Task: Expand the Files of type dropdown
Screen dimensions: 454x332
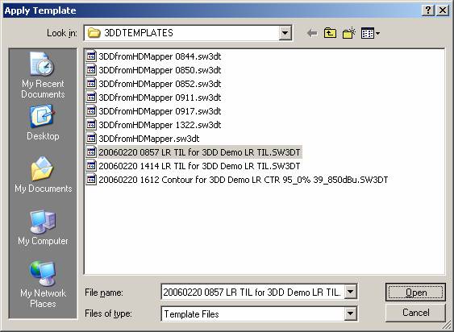Action: [350, 313]
